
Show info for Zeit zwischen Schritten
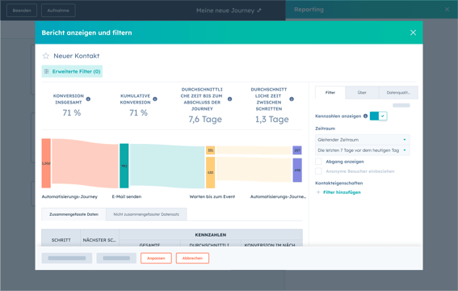292,99
